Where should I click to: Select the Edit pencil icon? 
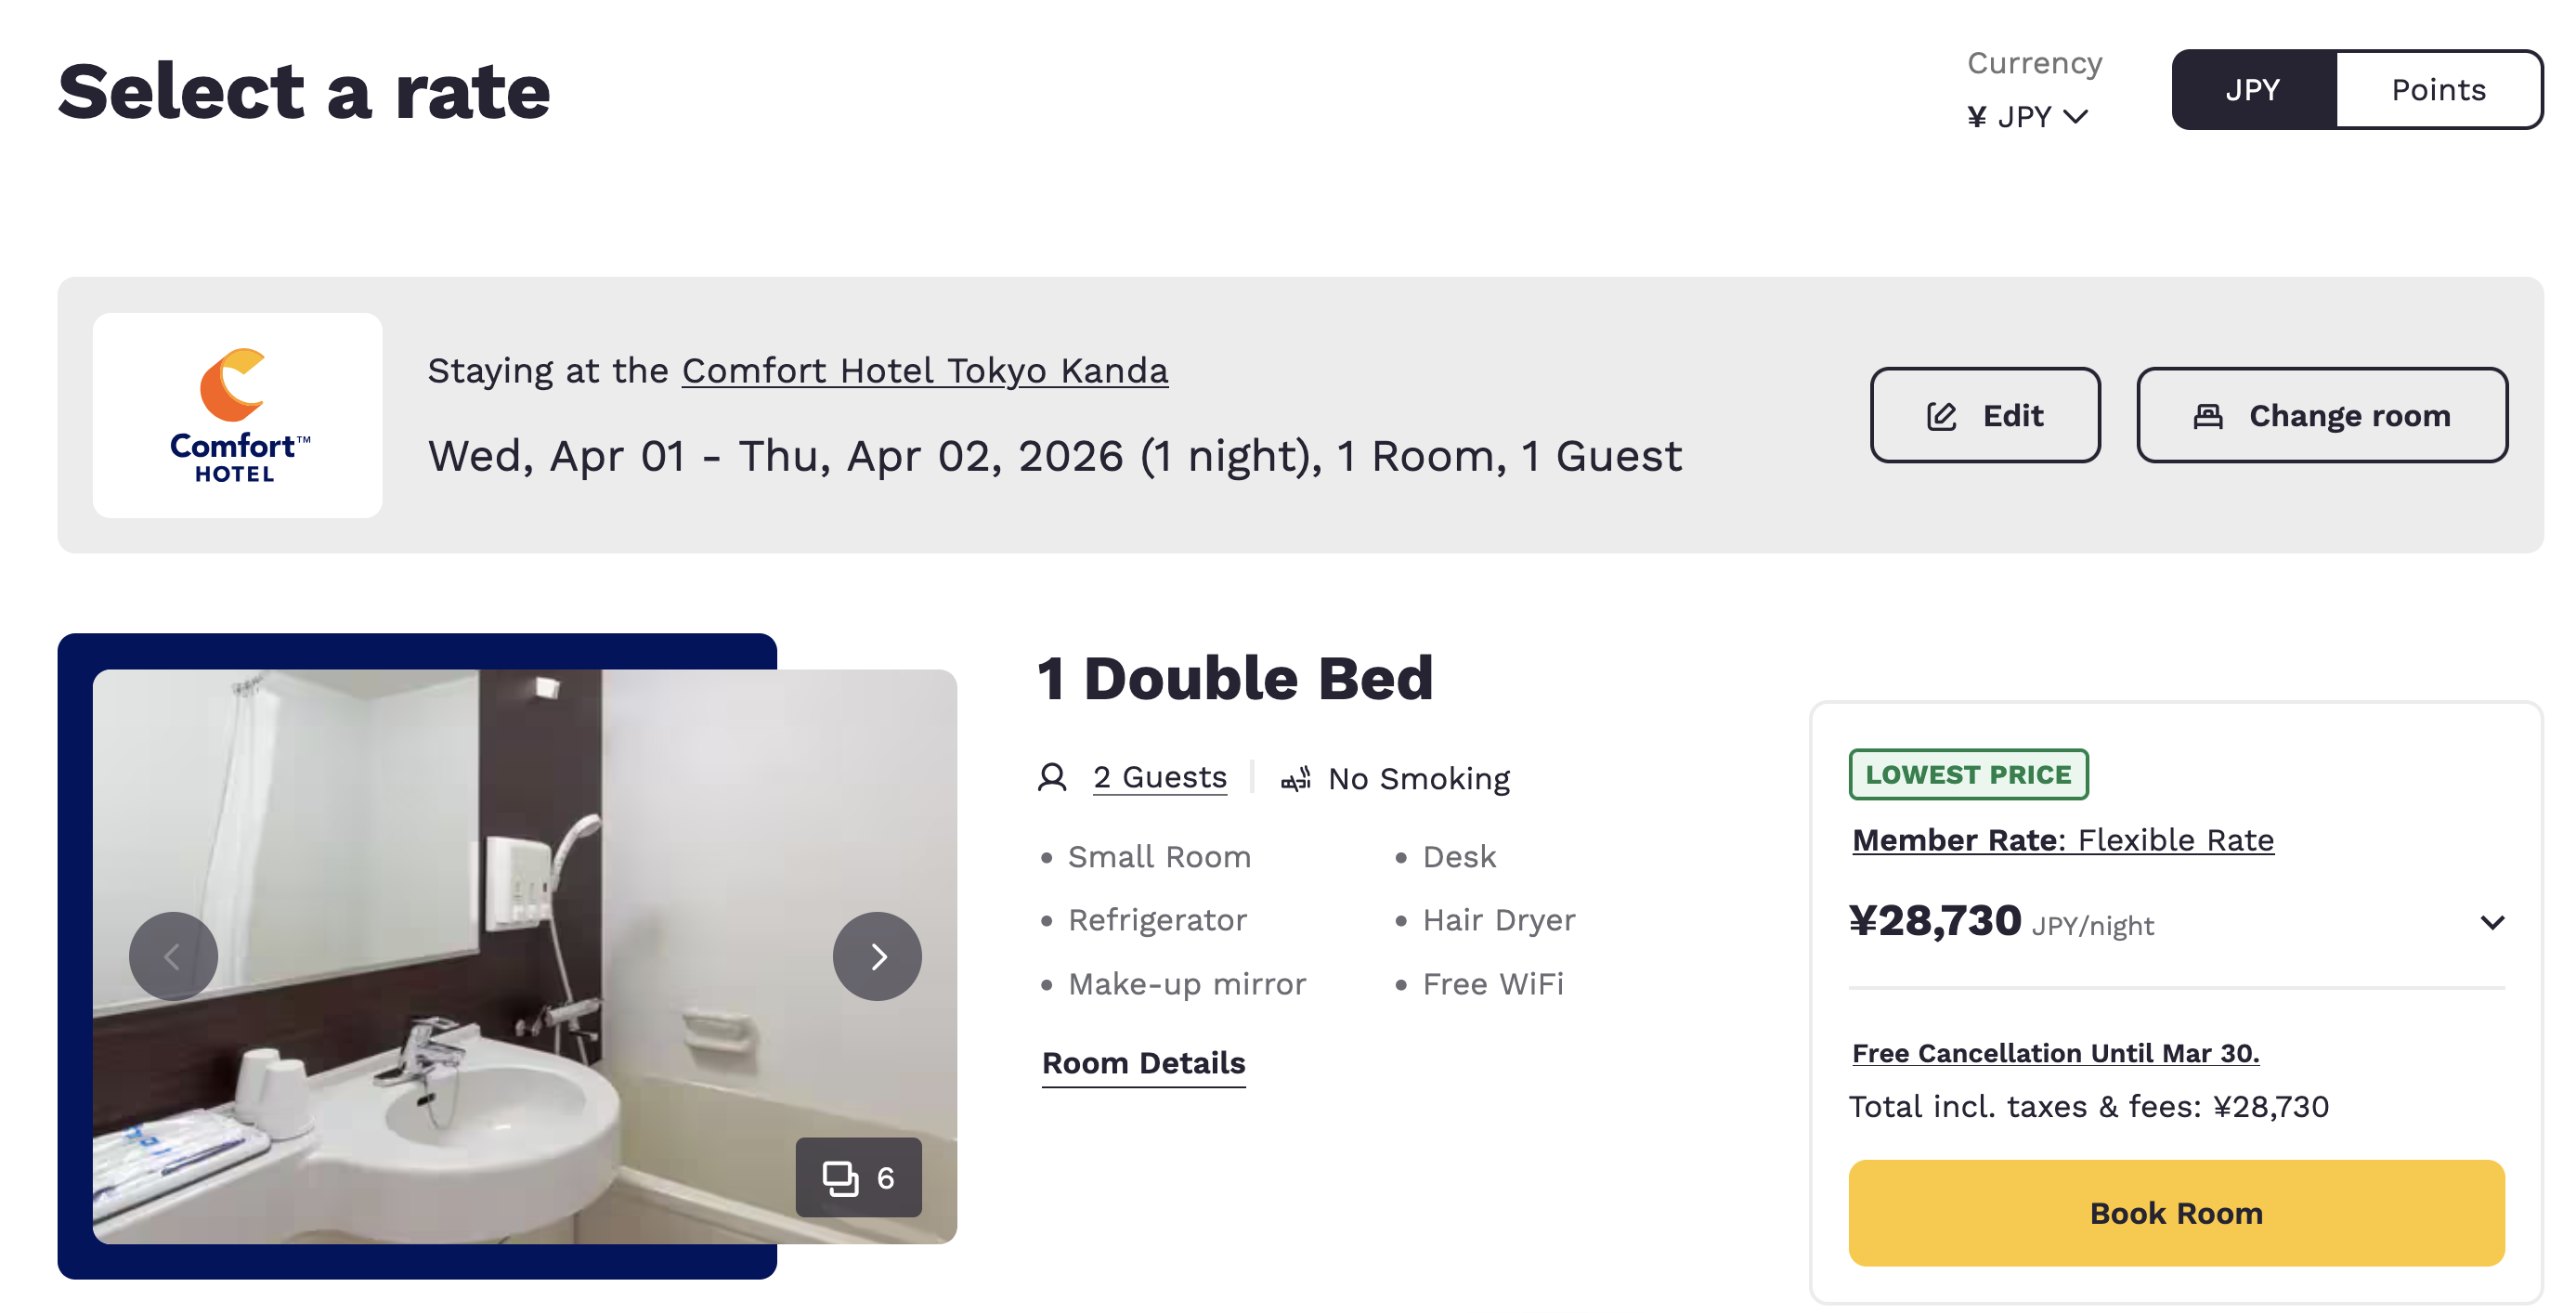coord(1940,414)
